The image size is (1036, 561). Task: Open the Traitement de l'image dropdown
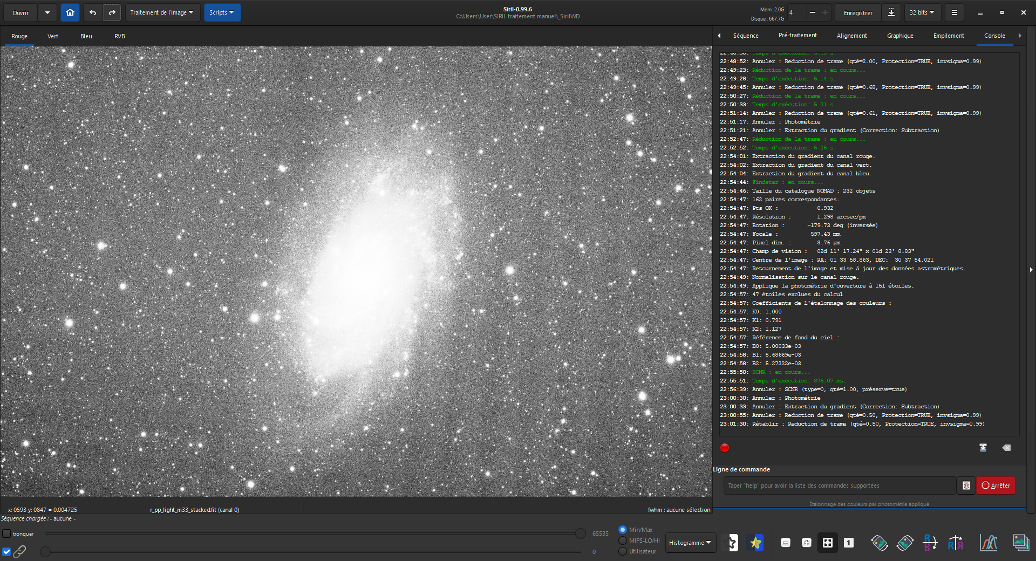162,12
